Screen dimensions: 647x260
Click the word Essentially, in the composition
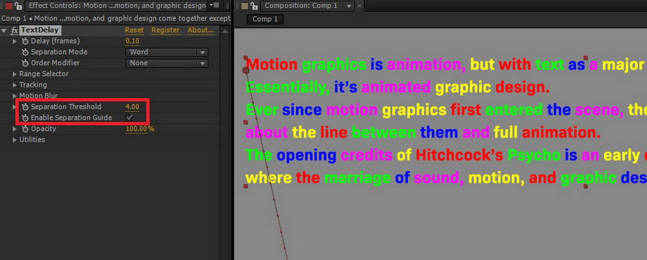point(288,88)
